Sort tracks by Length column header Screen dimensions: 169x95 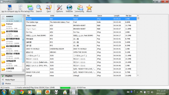(119, 16)
